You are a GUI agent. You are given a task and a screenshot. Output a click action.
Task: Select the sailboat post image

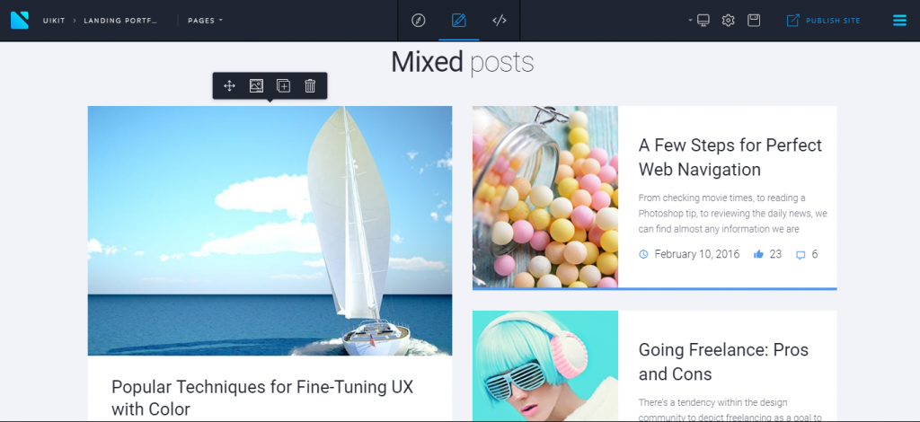click(x=270, y=231)
